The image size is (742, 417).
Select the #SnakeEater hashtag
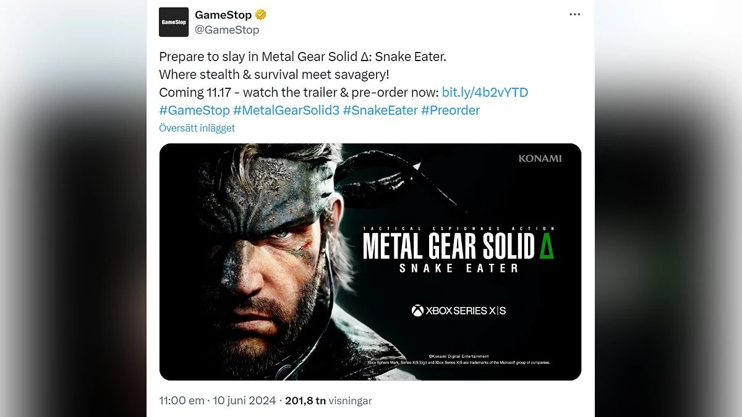pos(380,111)
